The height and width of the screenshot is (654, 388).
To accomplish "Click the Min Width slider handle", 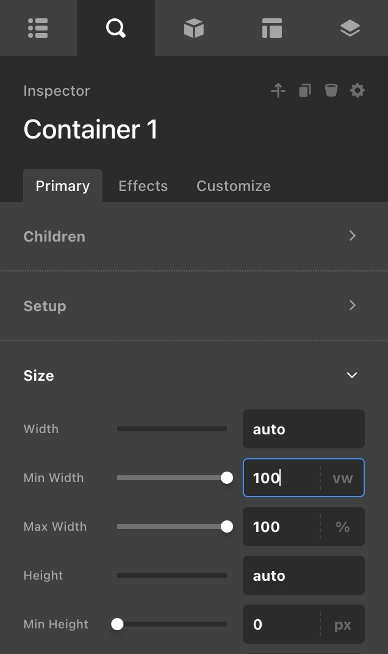I will (227, 478).
